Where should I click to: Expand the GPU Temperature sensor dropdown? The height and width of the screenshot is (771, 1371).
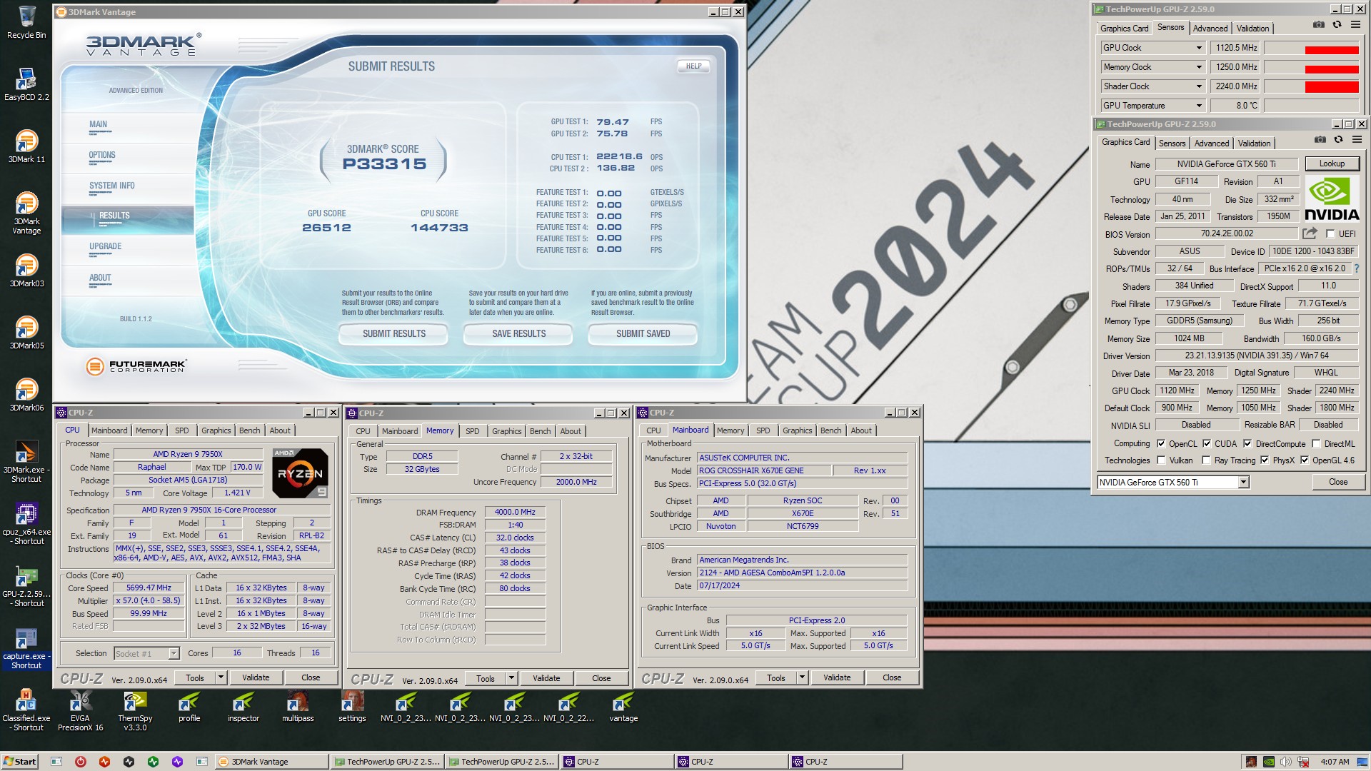1199,106
